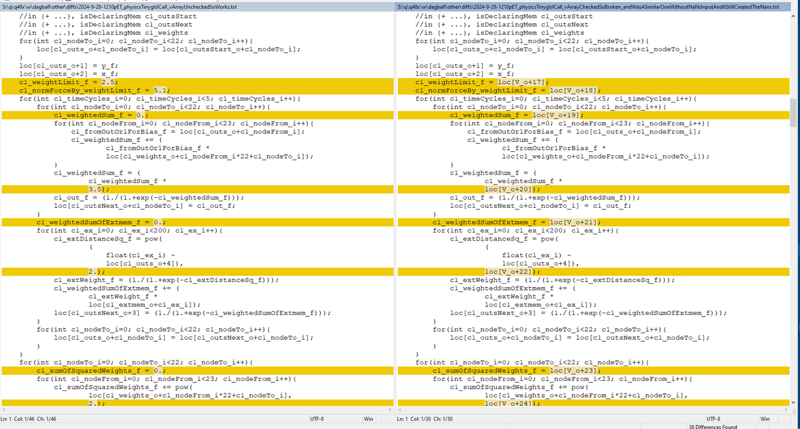
Task: Click left pane's 'Win' line-ending indicator
Action: tap(368, 419)
